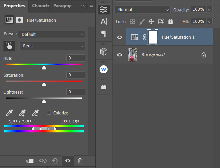The height and width of the screenshot is (168, 220).
Task: Open the 3D panel cube icon
Action: tap(103, 52)
